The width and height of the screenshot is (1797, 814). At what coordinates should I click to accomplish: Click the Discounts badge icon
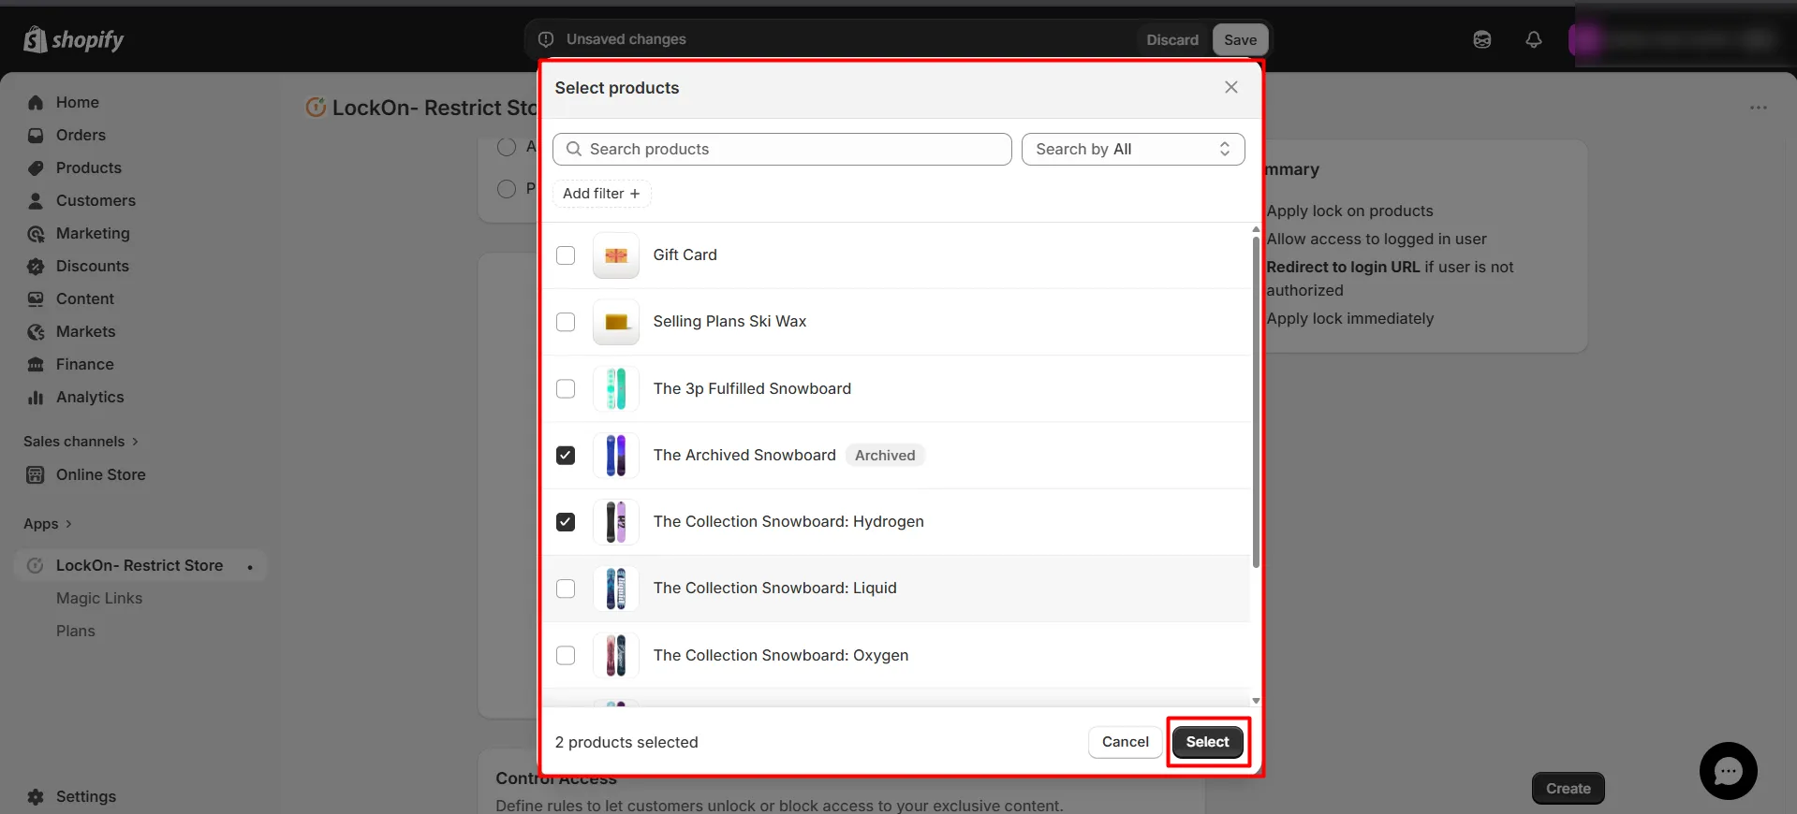tap(36, 267)
